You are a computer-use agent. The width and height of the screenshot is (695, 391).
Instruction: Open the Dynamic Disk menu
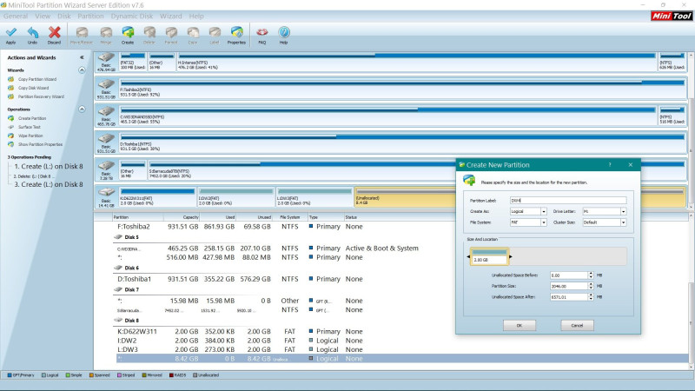130,16
